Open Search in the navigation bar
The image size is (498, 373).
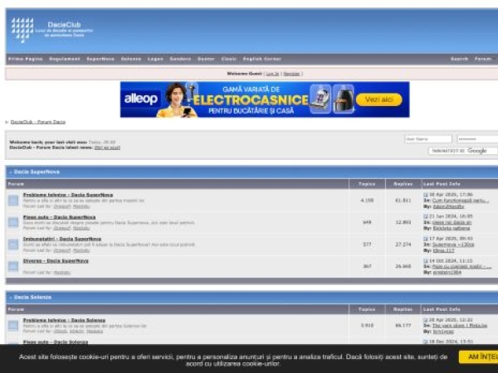click(459, 59)
